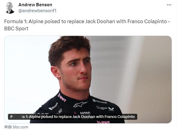Click the Castore logo on the race suit

[x=111, y=109]
